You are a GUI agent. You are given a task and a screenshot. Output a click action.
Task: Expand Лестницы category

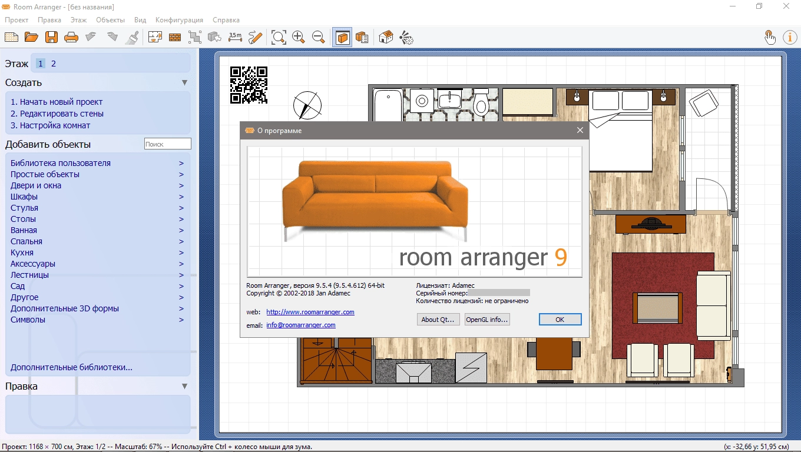(97, 275)
